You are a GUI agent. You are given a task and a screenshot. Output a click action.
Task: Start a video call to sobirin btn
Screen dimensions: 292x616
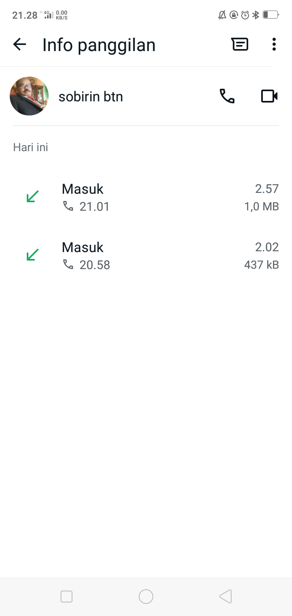pyautogui.click(x=269, y=96)
